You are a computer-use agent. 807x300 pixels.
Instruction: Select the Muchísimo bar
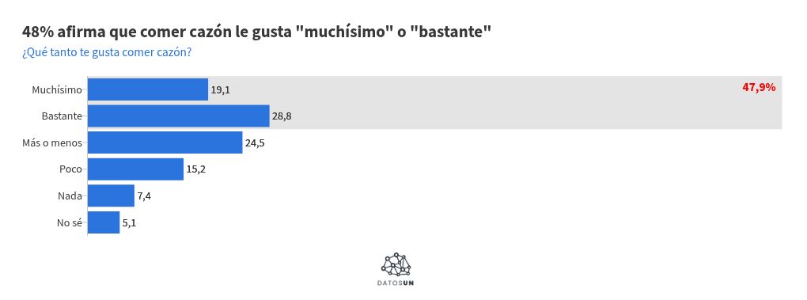click(148, 89)
